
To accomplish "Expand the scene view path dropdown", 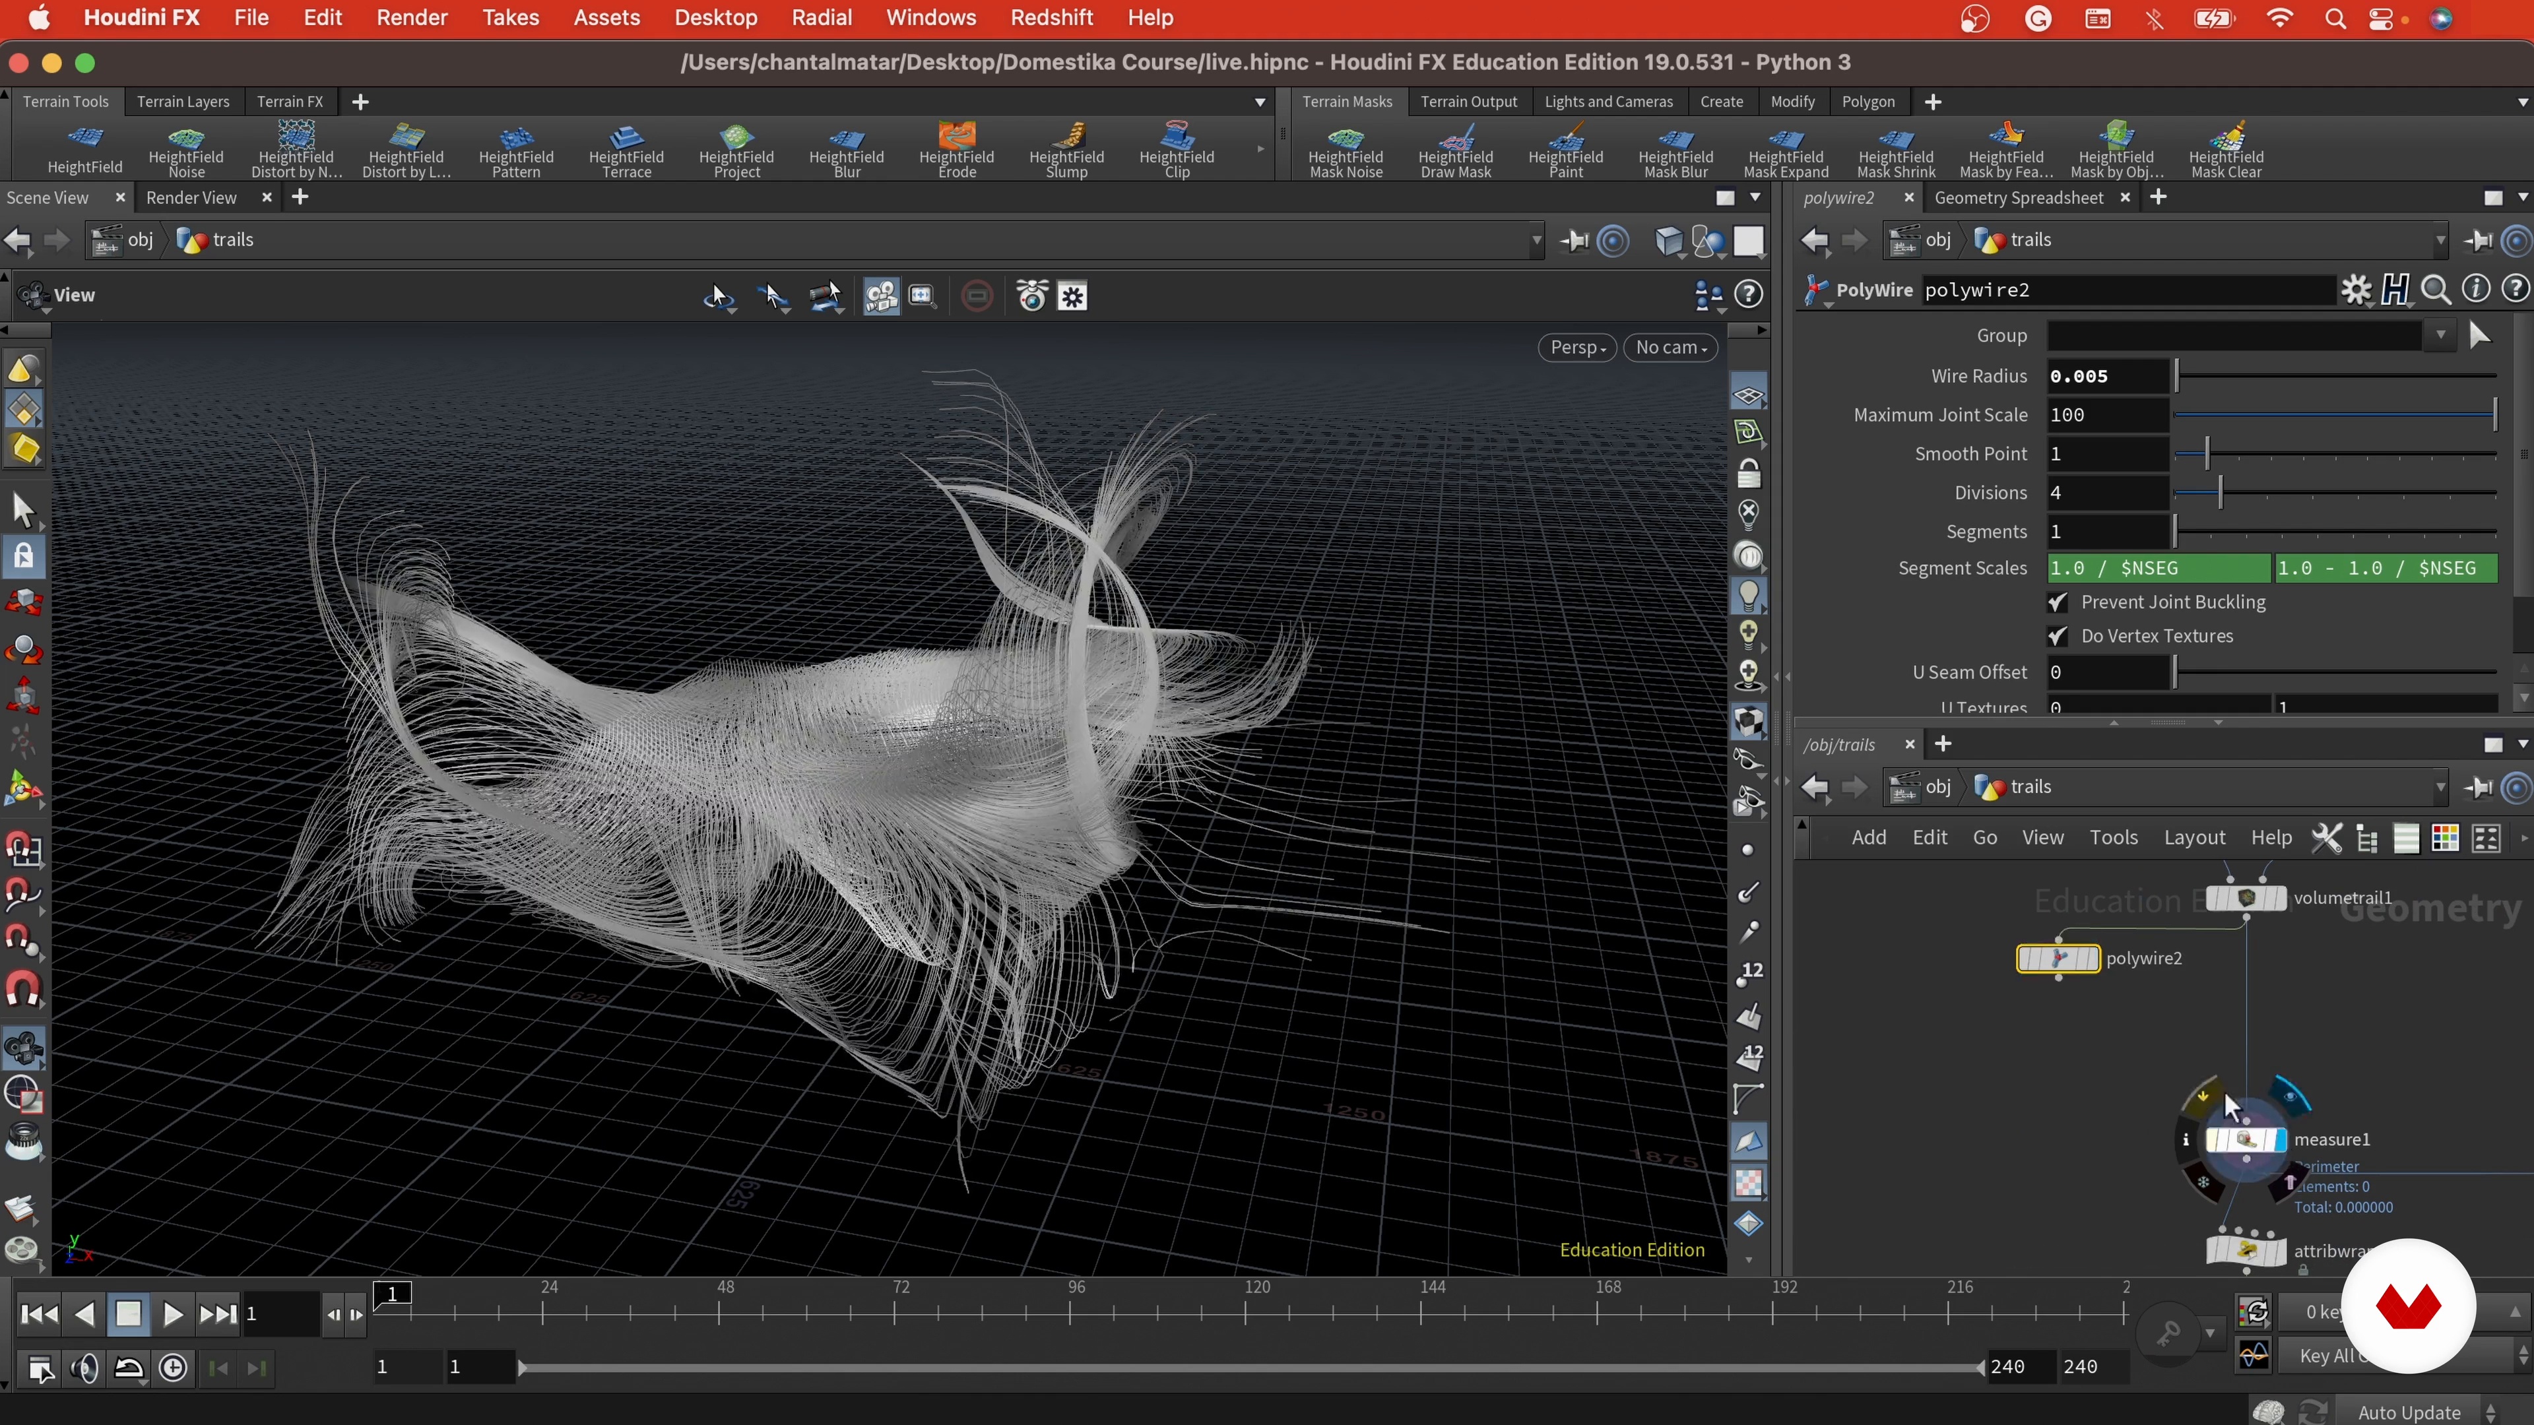I will point(1536,241).
